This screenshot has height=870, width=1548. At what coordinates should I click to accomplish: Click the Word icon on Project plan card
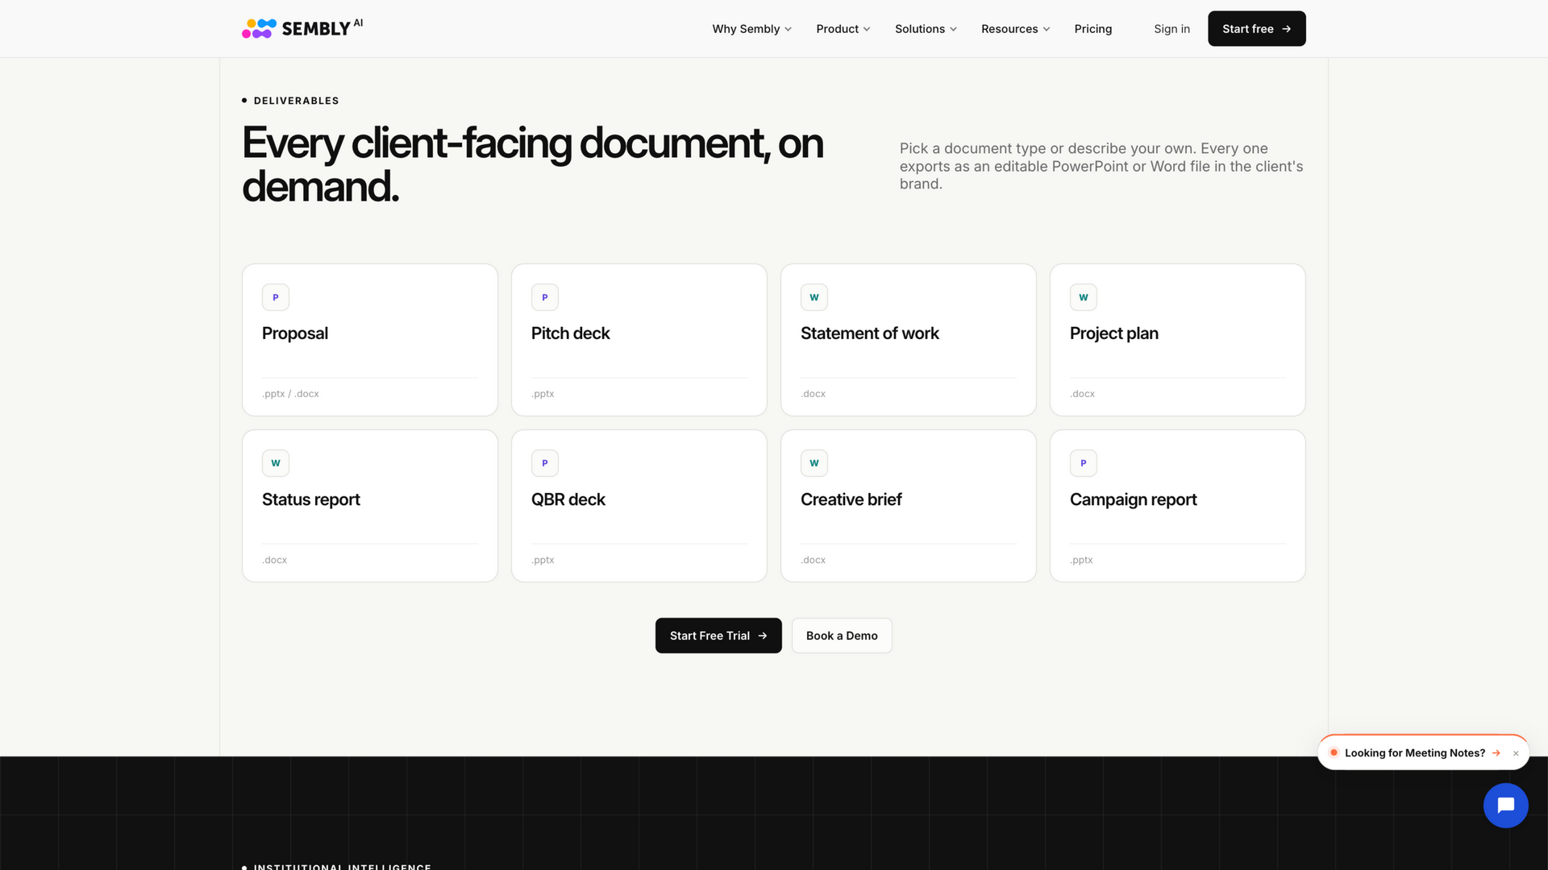[1084, 297]
